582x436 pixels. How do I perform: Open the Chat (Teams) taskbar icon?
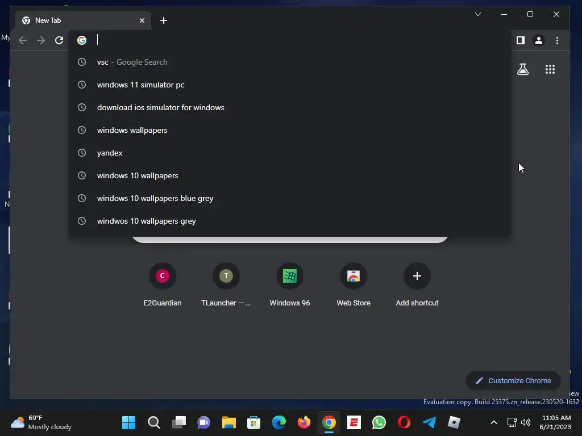pos(204,422)
